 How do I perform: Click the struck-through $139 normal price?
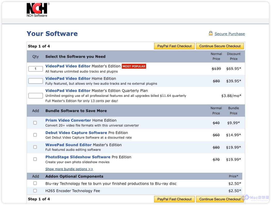[x=216, y=69]
